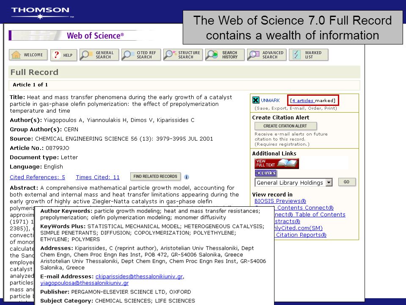This screenshot has width=406, height=305.
Task: Click the info icon beside Find Related Records
Action: click(x=187, y=177)
